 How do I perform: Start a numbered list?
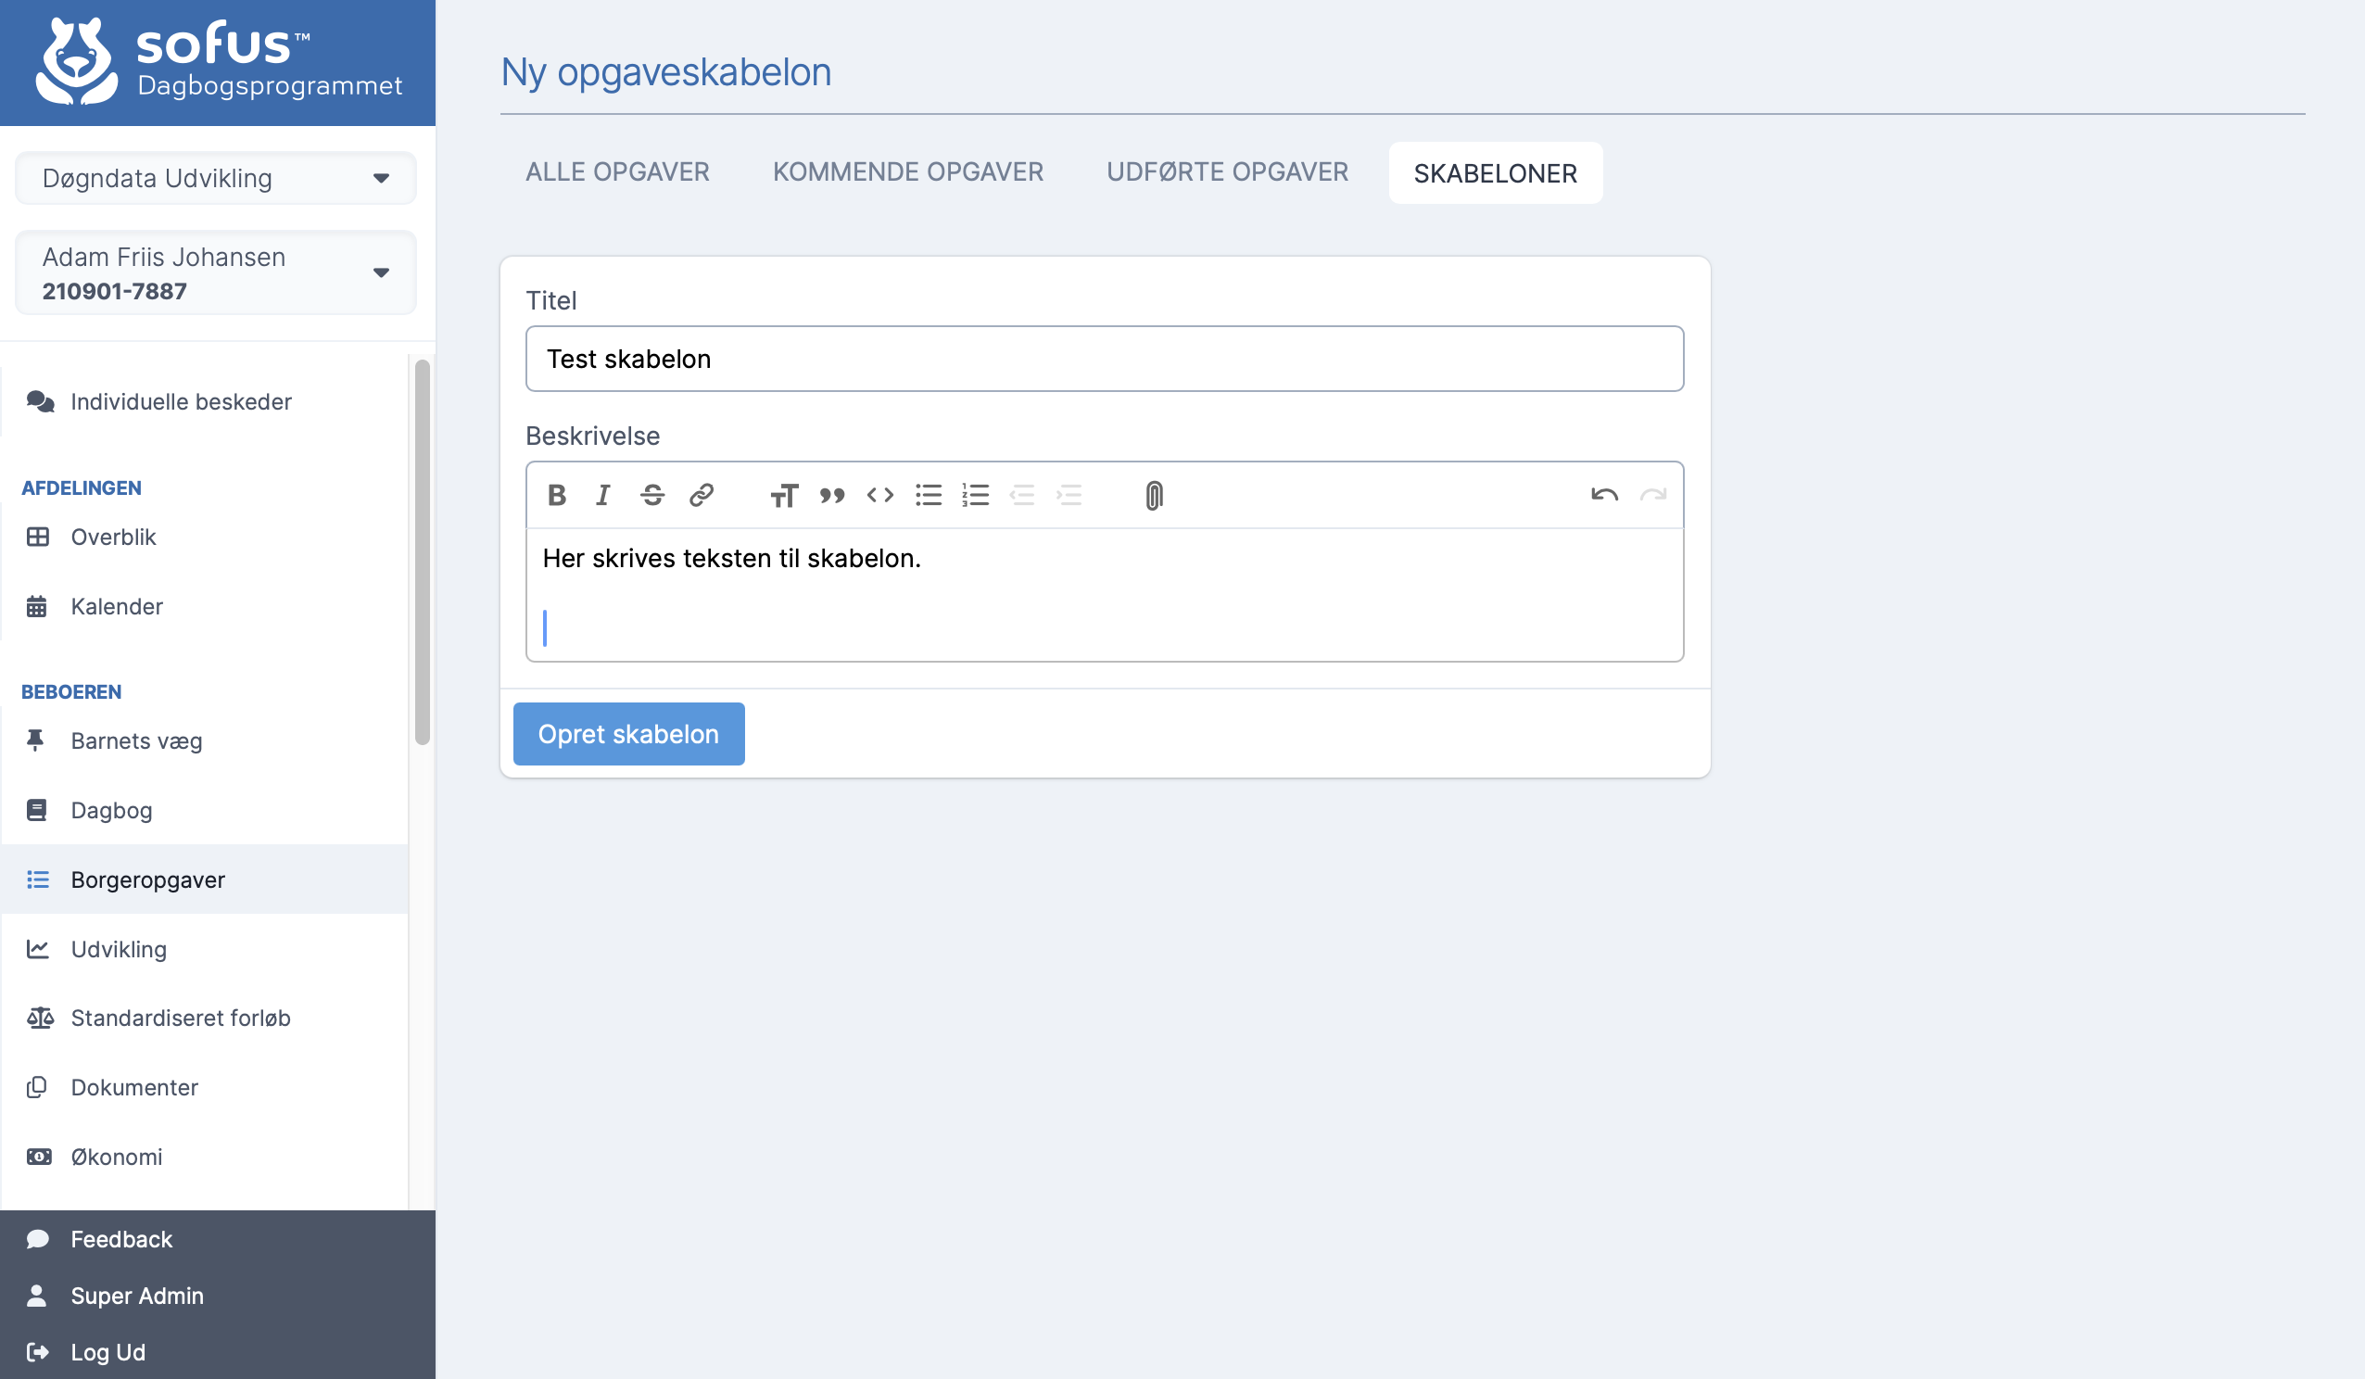pos(975,495)
